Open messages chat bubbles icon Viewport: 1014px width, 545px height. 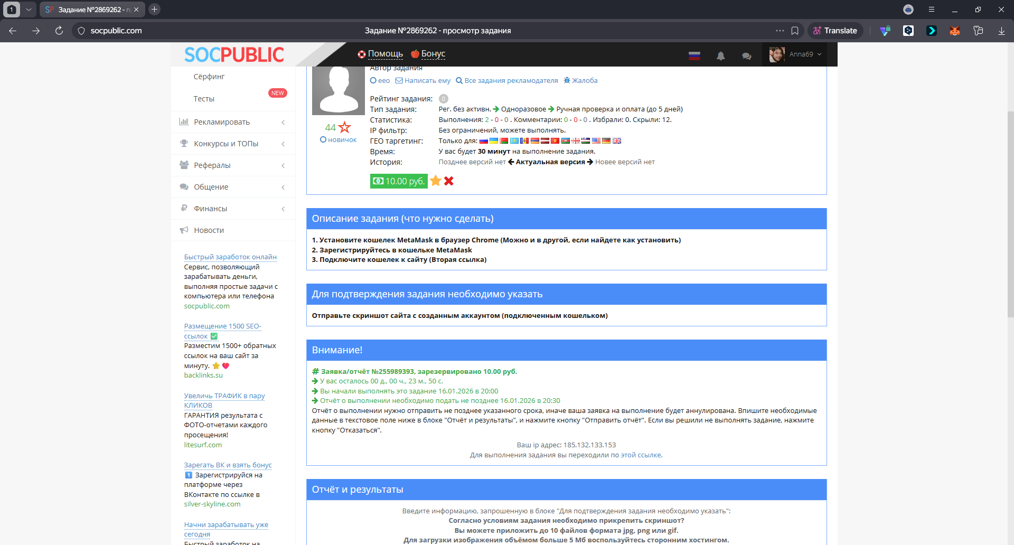tap(747, 55)
